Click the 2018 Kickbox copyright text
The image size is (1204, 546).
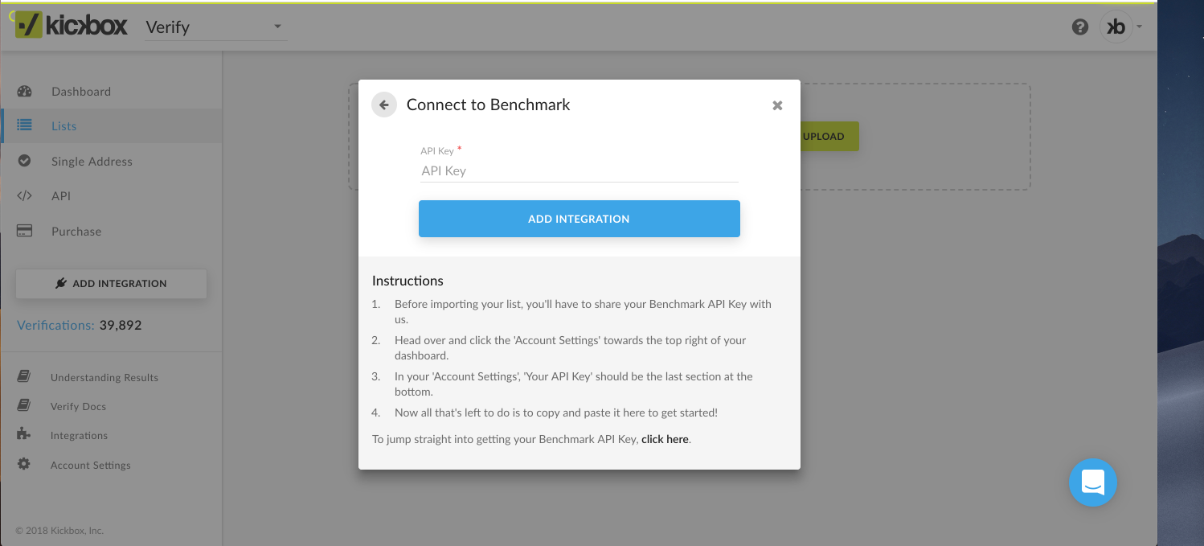click(x=59, y=531)
